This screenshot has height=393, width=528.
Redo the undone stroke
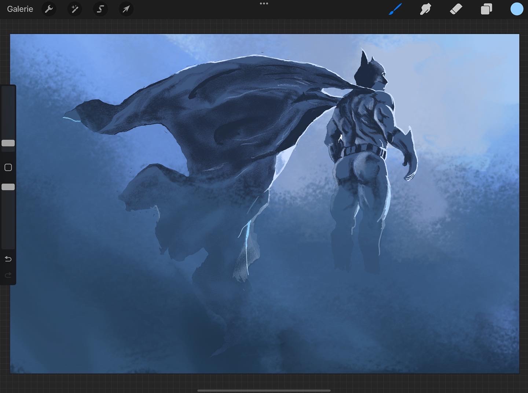(8, 275)
